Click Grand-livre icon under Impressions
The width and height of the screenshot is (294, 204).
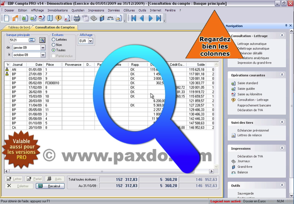[234, 167]
